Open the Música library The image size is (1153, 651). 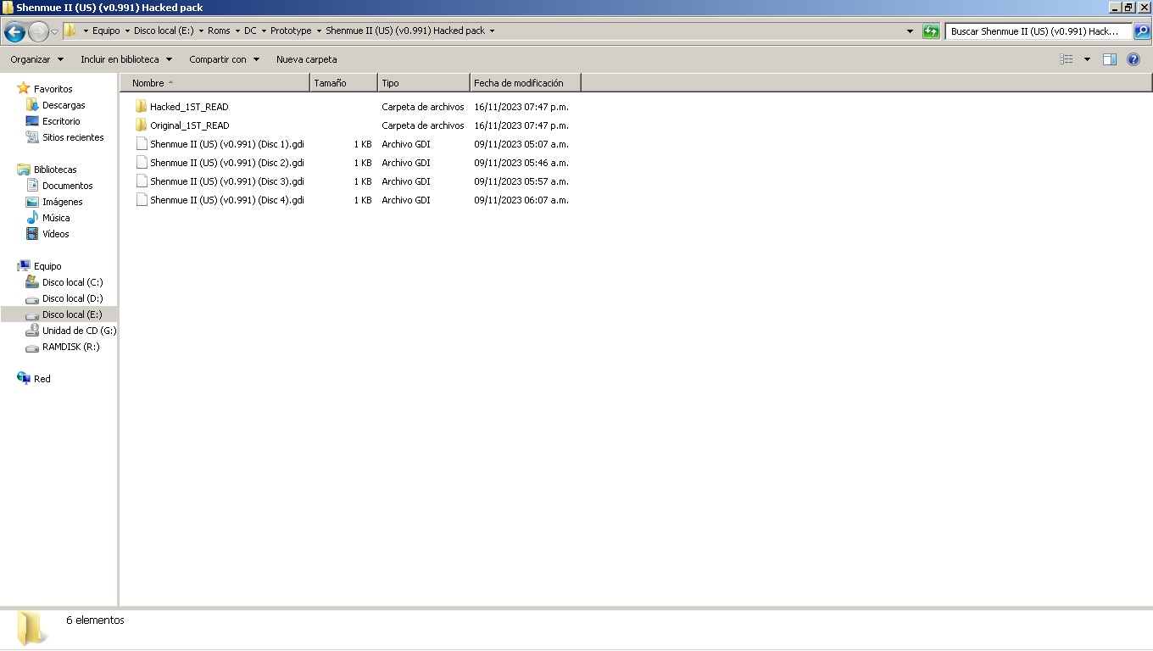coord(56,218)
